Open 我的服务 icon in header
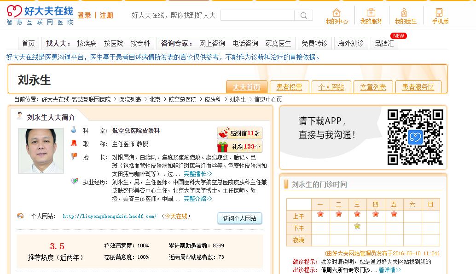Screen dimensions: 476x274 371,12
